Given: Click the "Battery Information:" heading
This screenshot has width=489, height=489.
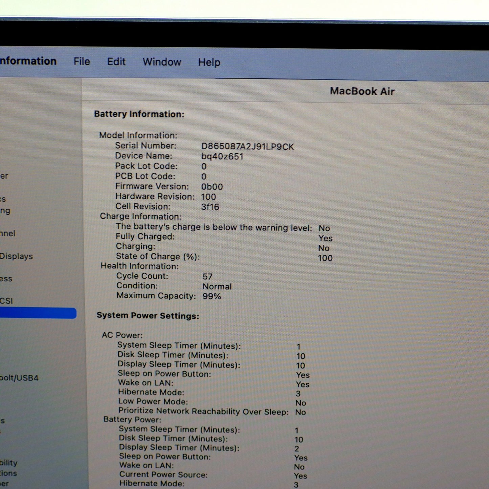Looking at the screenshot, I should pos(139,114).
